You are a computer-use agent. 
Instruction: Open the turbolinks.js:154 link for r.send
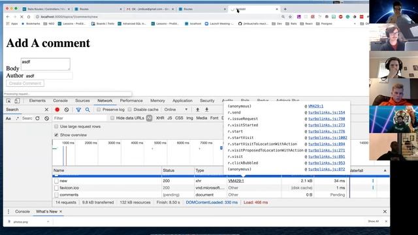(327, 112)
